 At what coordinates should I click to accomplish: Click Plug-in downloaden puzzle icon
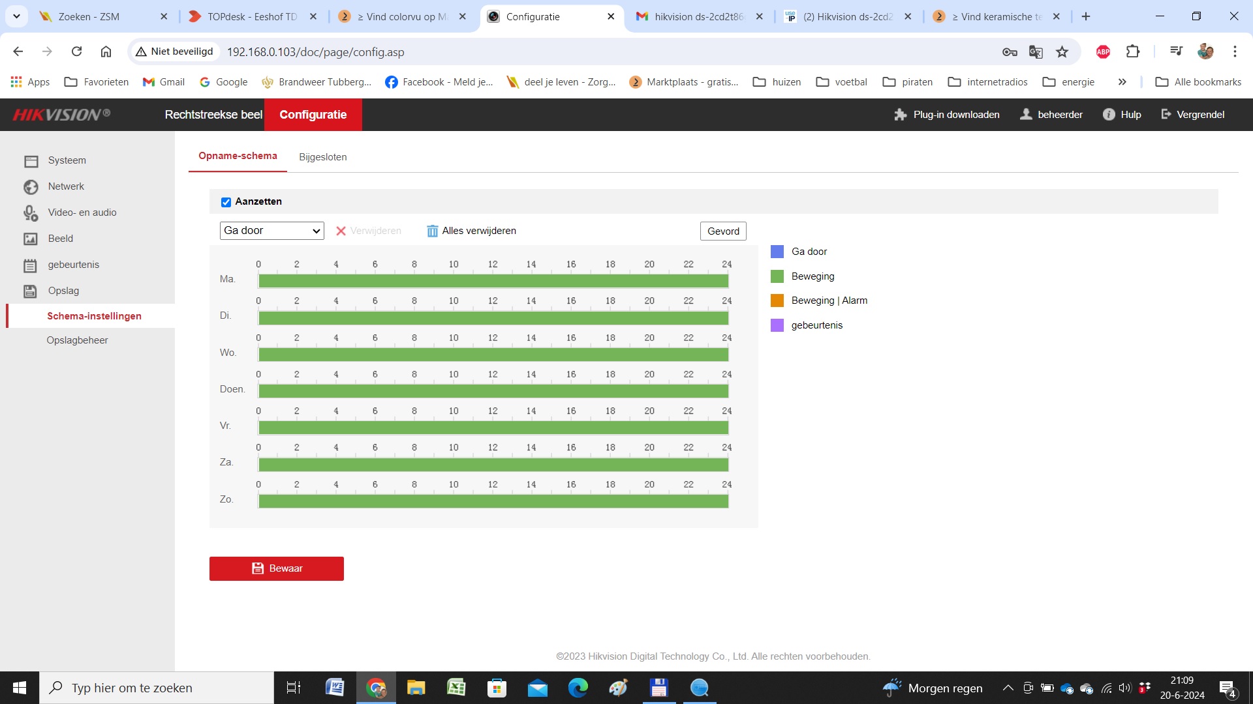[901, 115]
